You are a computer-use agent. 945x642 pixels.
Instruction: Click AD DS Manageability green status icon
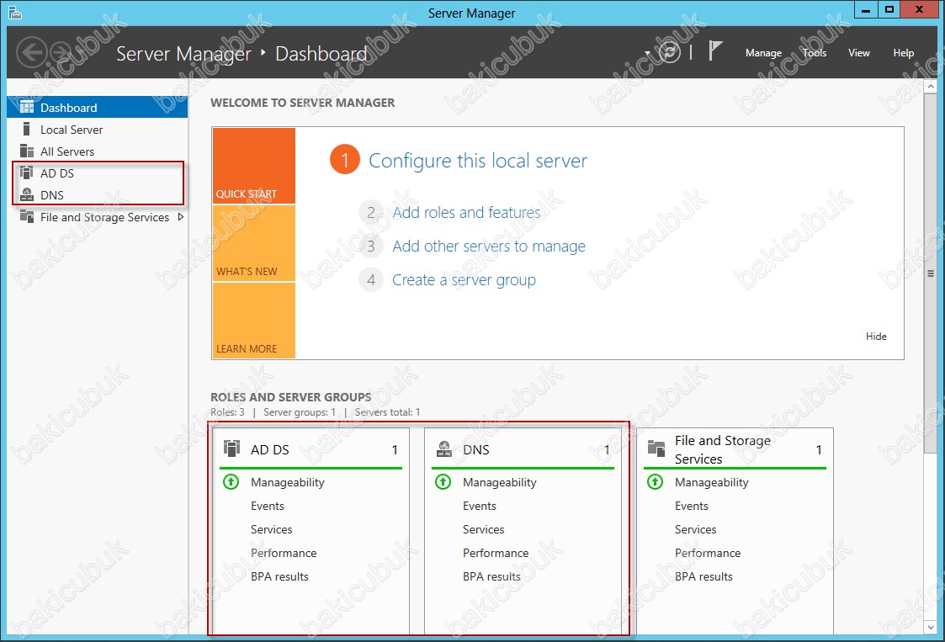(x=231, y=481)
